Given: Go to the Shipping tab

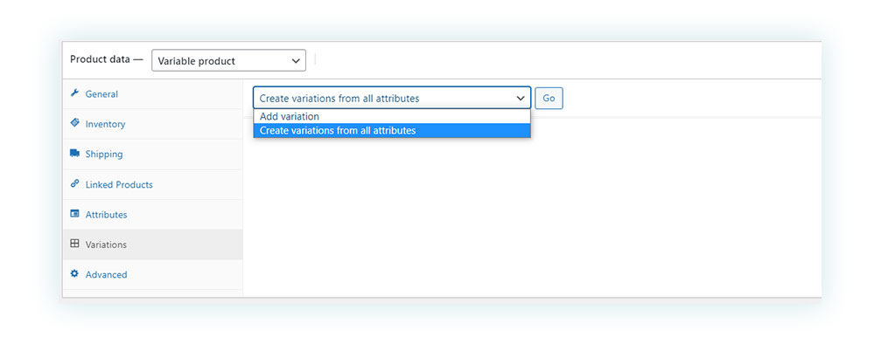Looking at the screenshot, I should (x=153, y=155).
